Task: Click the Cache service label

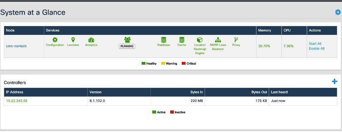Action: point(182,45)
